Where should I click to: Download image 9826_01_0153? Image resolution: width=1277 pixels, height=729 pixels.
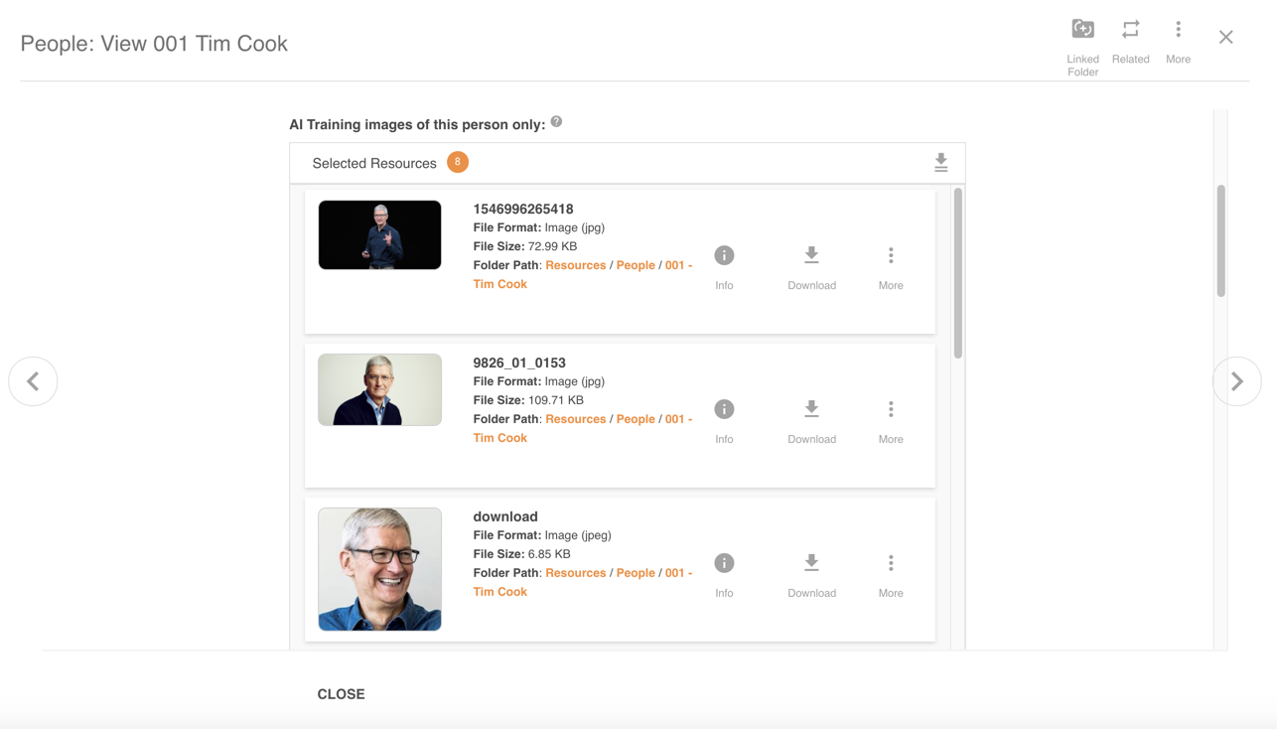[x=811, y=410]
